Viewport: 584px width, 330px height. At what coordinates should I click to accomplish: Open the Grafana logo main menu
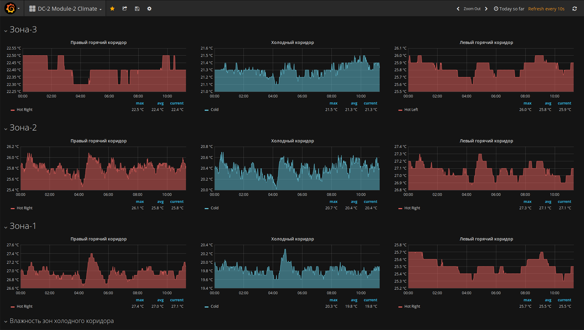(12, 8)
